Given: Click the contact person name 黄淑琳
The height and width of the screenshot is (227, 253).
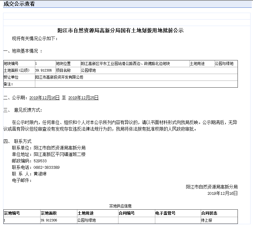Looking at the screenshot, I should pos(40,174).
